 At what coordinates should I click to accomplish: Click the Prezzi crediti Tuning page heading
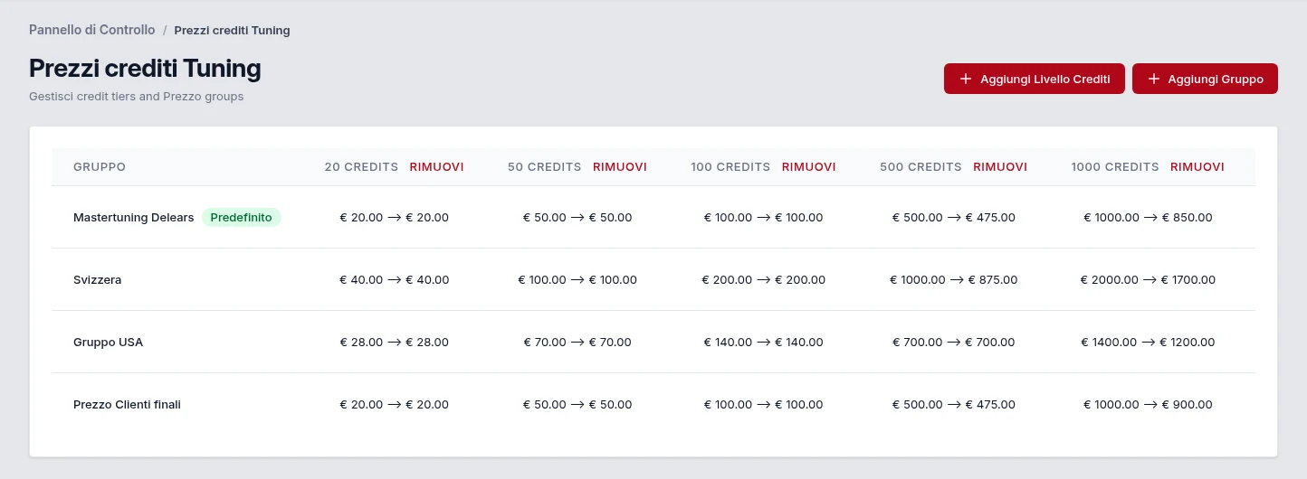[145, 69]
